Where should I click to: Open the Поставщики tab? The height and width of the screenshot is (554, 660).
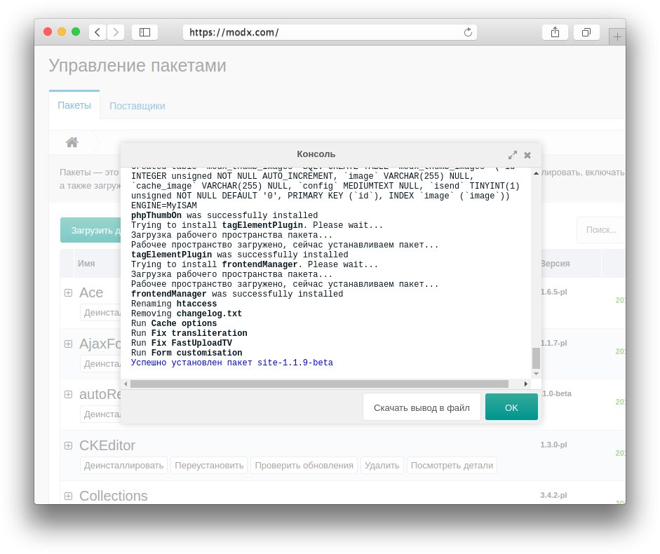point(137,106)
